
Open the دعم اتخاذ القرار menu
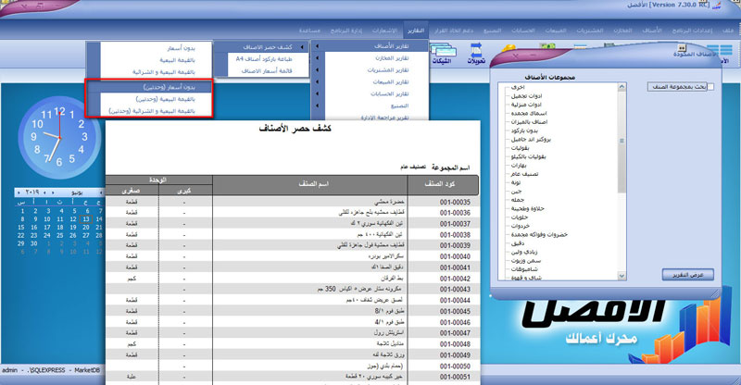tap(454, 31)
